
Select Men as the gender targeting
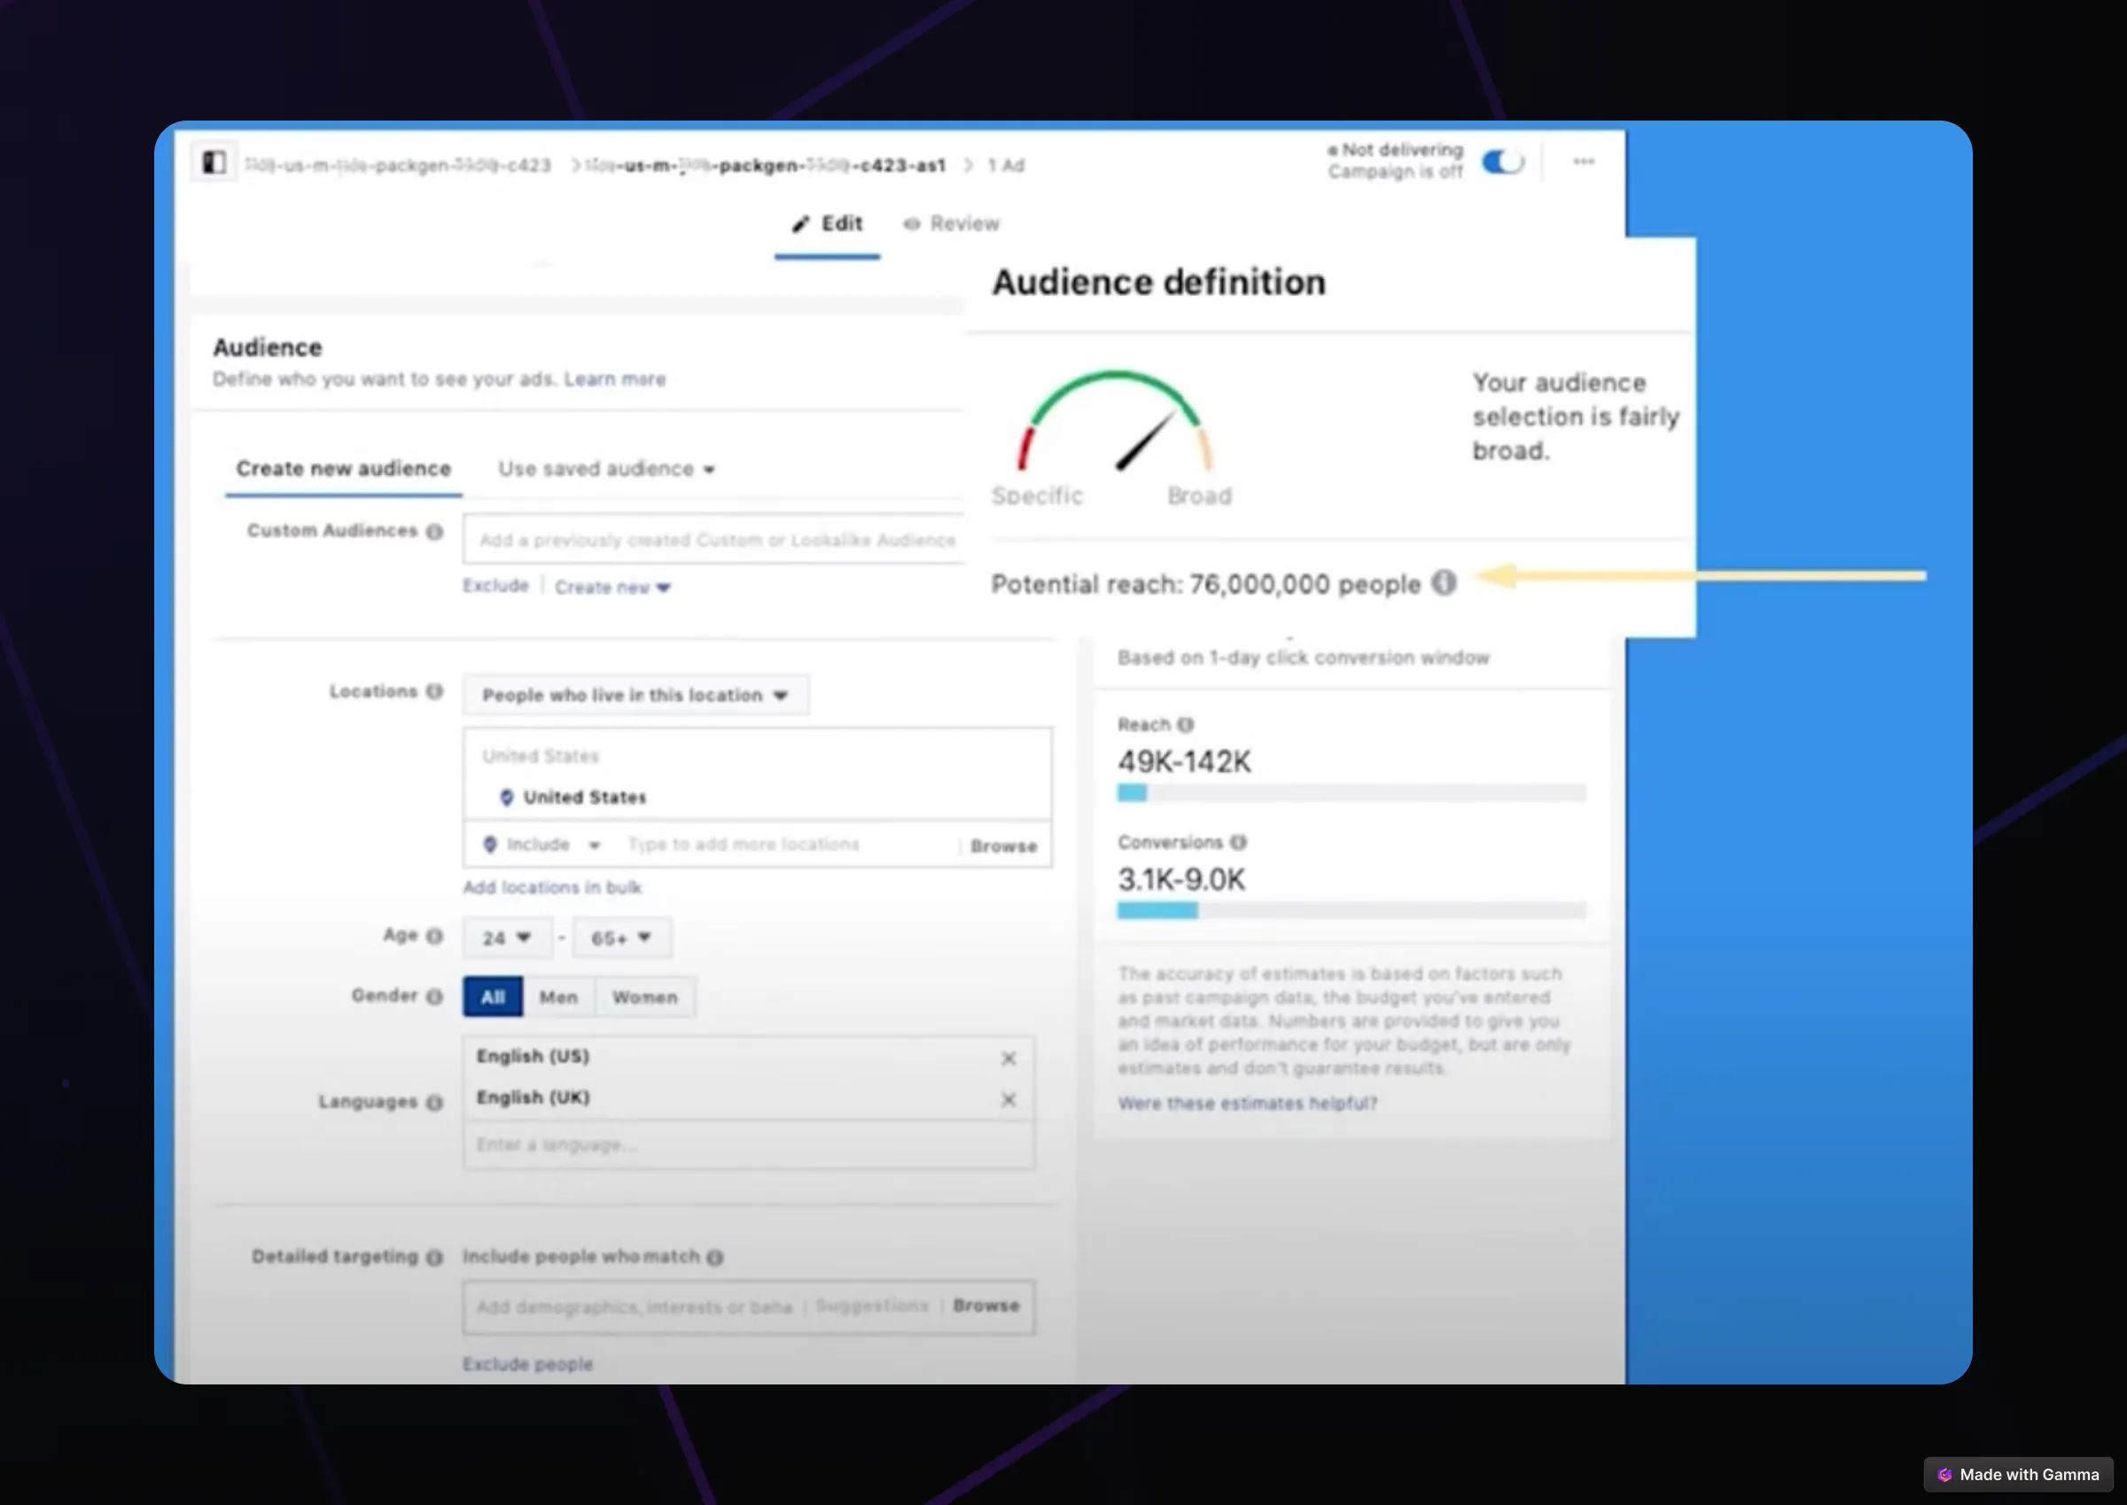[558, 996]
